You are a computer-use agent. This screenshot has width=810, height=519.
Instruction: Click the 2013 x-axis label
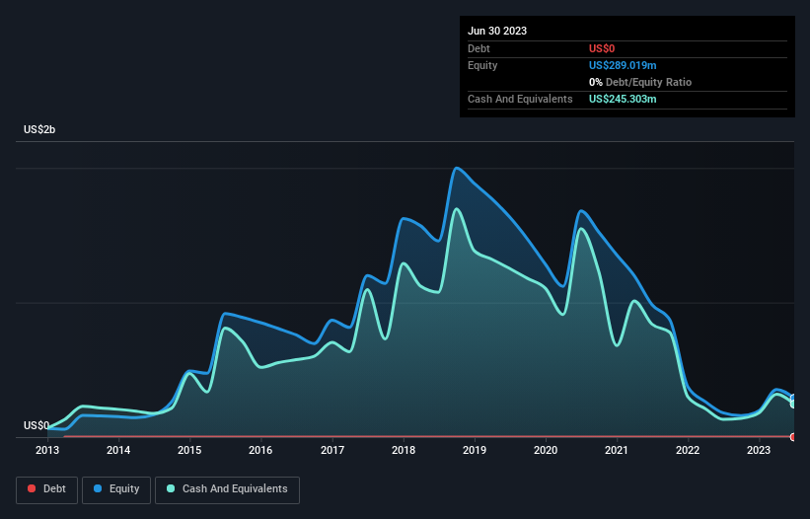(x=47, y=450)
